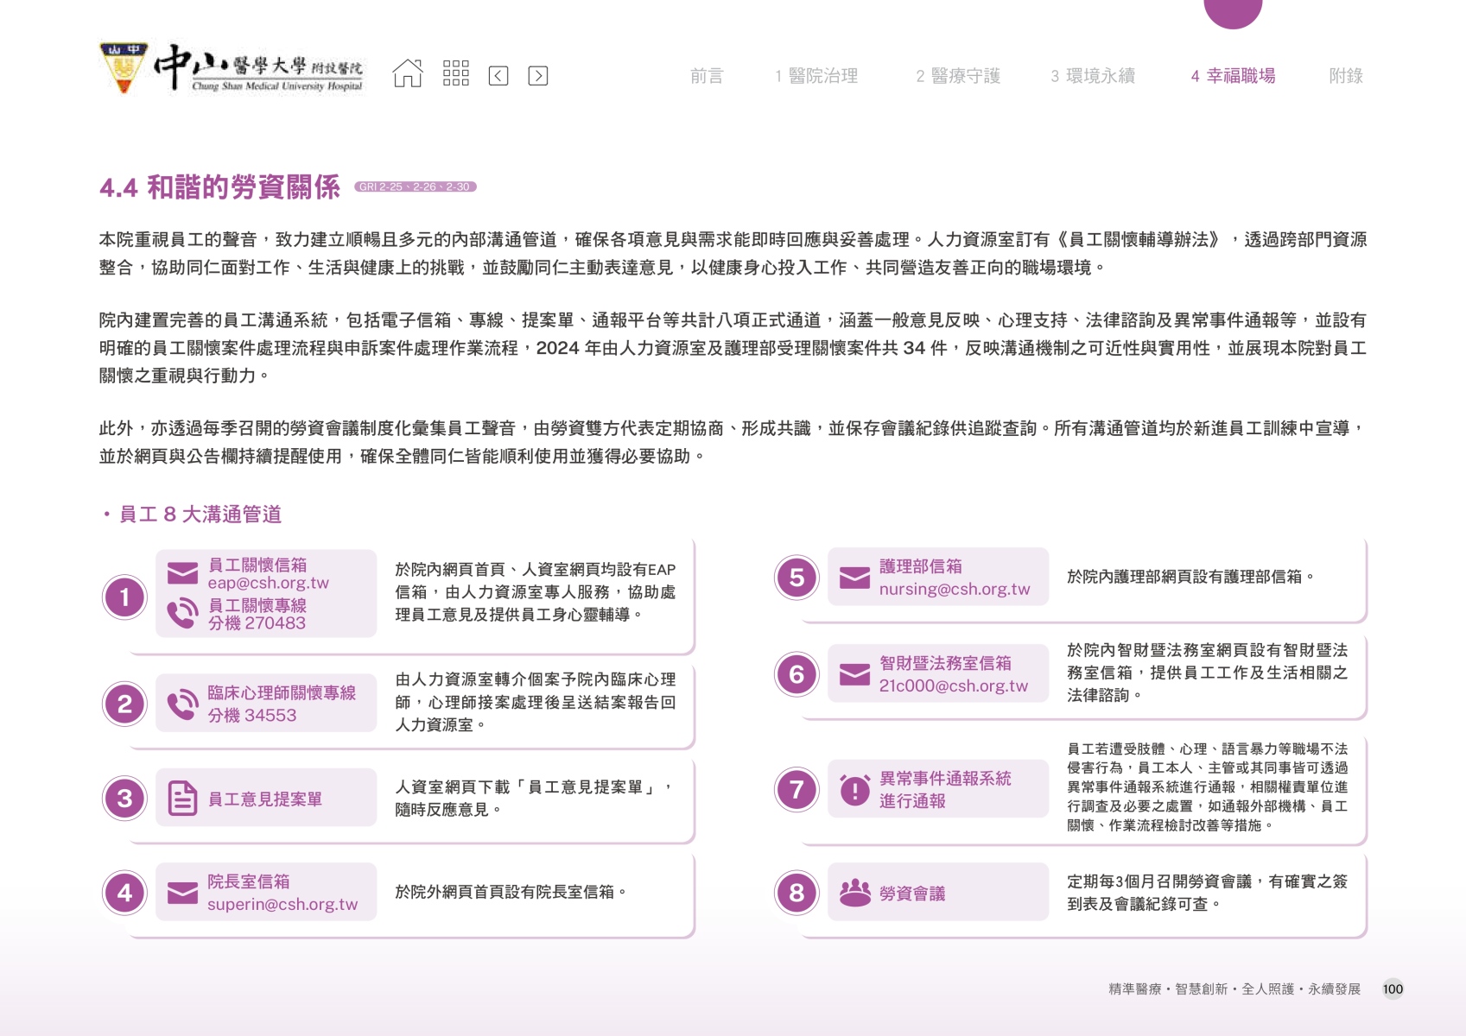Go to previous page arrow

click(498, 76)
